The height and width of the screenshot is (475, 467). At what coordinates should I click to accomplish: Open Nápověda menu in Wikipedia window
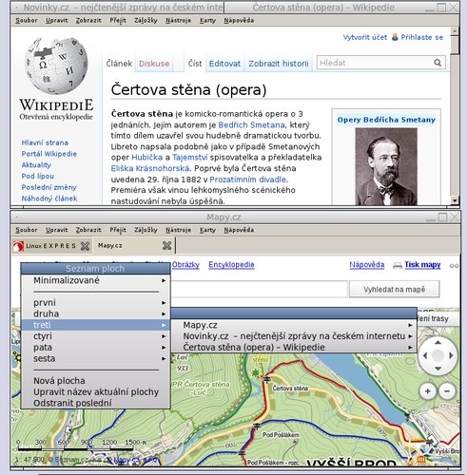click(239, 20)
